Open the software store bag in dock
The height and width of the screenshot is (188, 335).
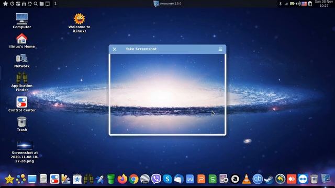pos(77,179)
